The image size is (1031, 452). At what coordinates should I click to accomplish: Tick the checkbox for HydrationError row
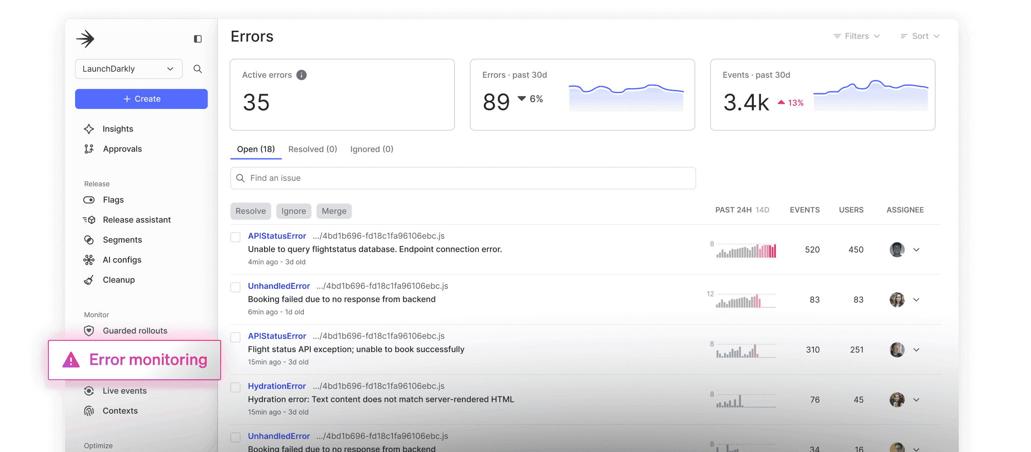pos(235,387)
